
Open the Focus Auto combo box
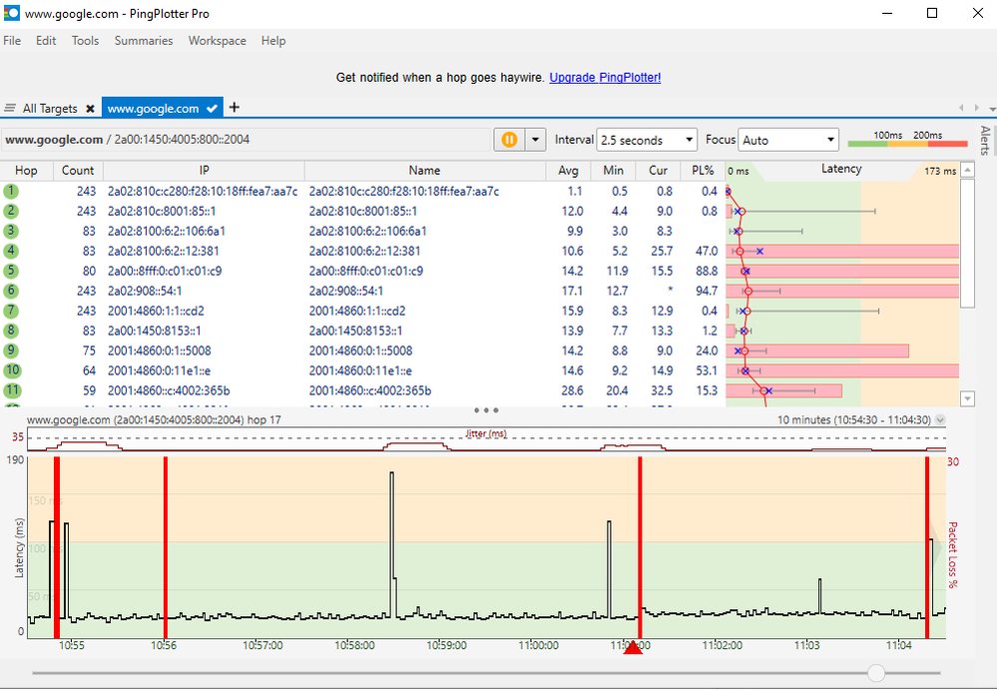(x=788, y=140)
